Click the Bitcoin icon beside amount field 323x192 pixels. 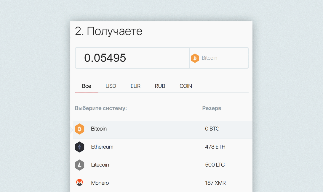[195, 58]
